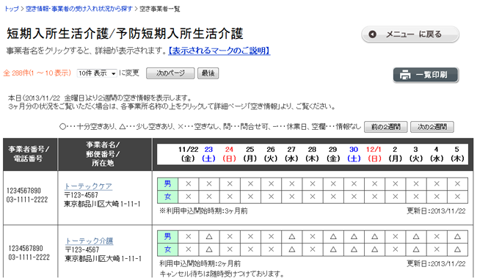Select the 30 (土) date header
The height and width of the screenshot is (278, 477).
(x=354, y=154)
